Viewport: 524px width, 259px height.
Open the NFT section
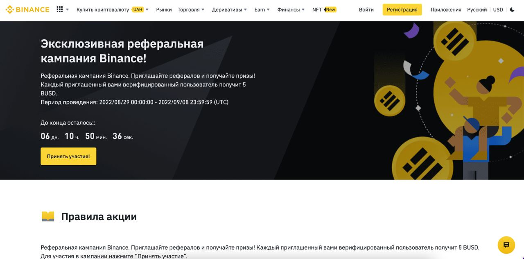tap(317, 9)
